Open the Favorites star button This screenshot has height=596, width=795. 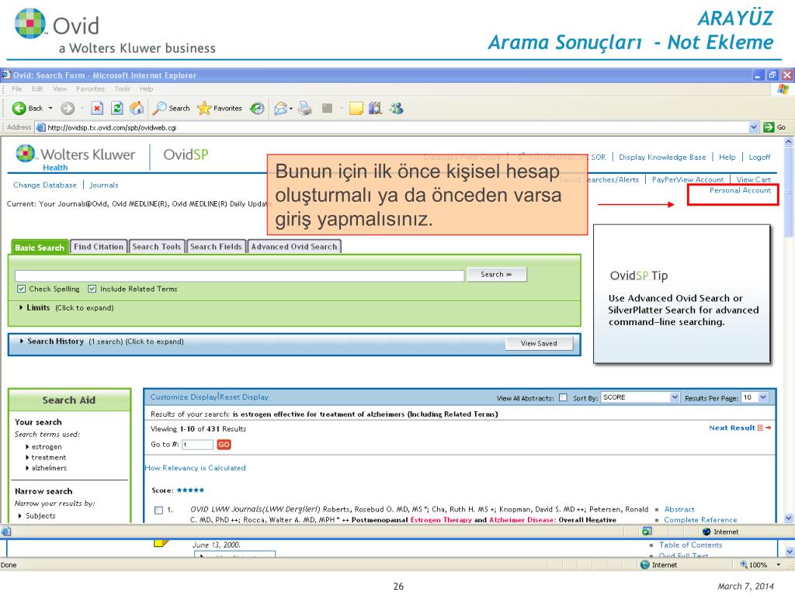pyautogui.click(x=220, y=108)
